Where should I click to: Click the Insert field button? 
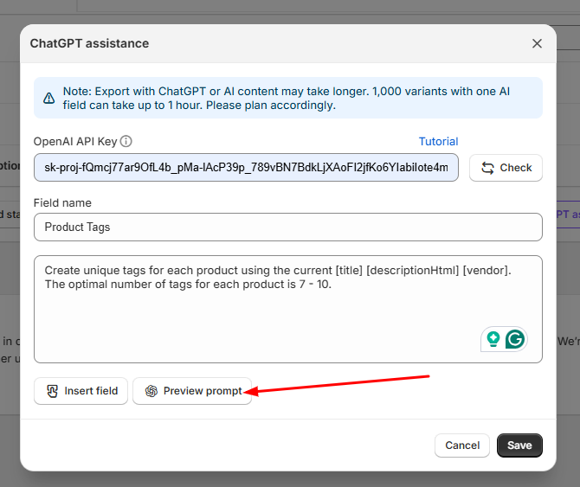point(81,391)
